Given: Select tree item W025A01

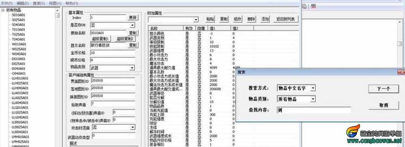Looking at the screenshot, I should 19,49.
